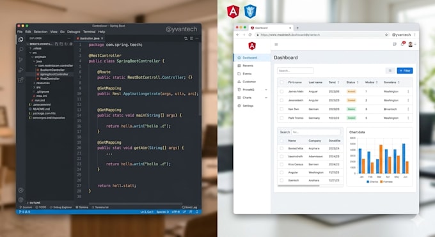Viewport: 435px width, 237px height.
Task: Tick the checkbox for the Berreen company row
Action: coord(281,164)
